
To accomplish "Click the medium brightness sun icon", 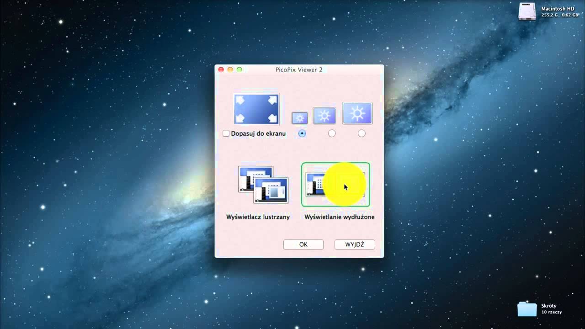I will [x=324, y=116].
